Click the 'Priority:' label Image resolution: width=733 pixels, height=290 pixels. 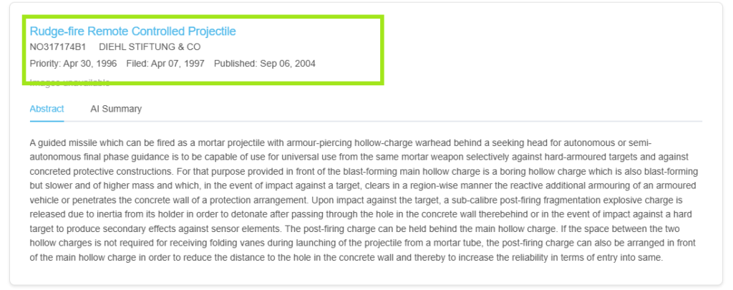tap(45, 63)
